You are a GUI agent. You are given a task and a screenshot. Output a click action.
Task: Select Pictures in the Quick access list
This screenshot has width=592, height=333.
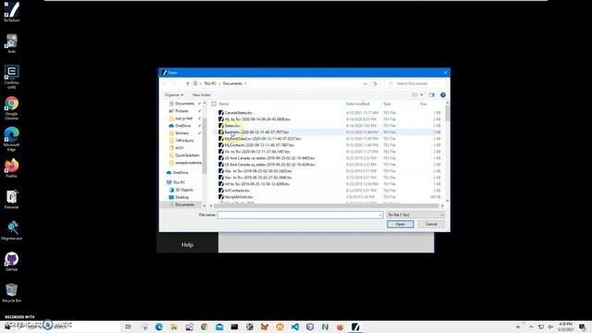(182, 111)
